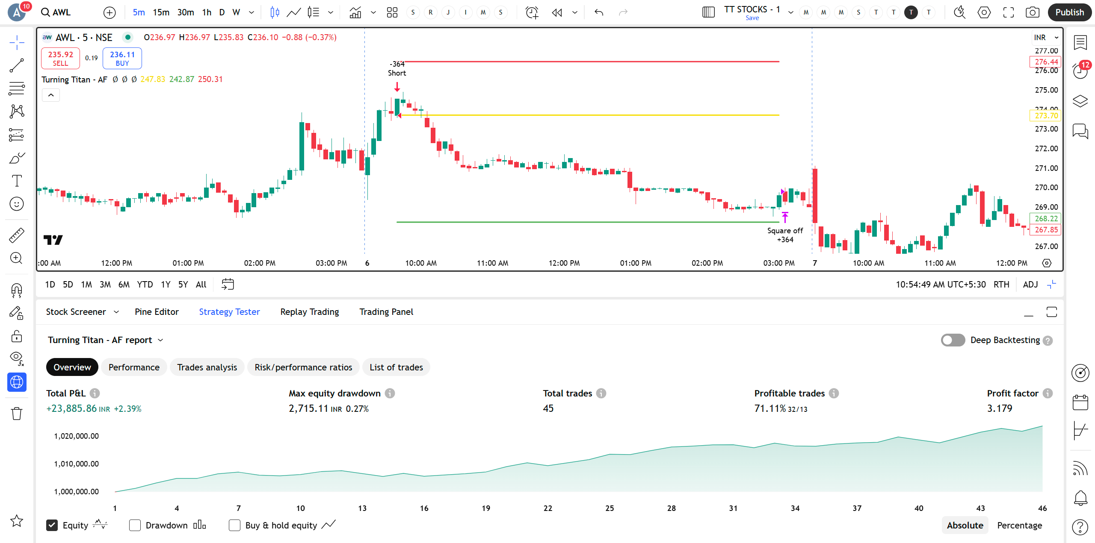
Task: Click the Publish button
Action: pyautogui.click(x=1069, y=12)
